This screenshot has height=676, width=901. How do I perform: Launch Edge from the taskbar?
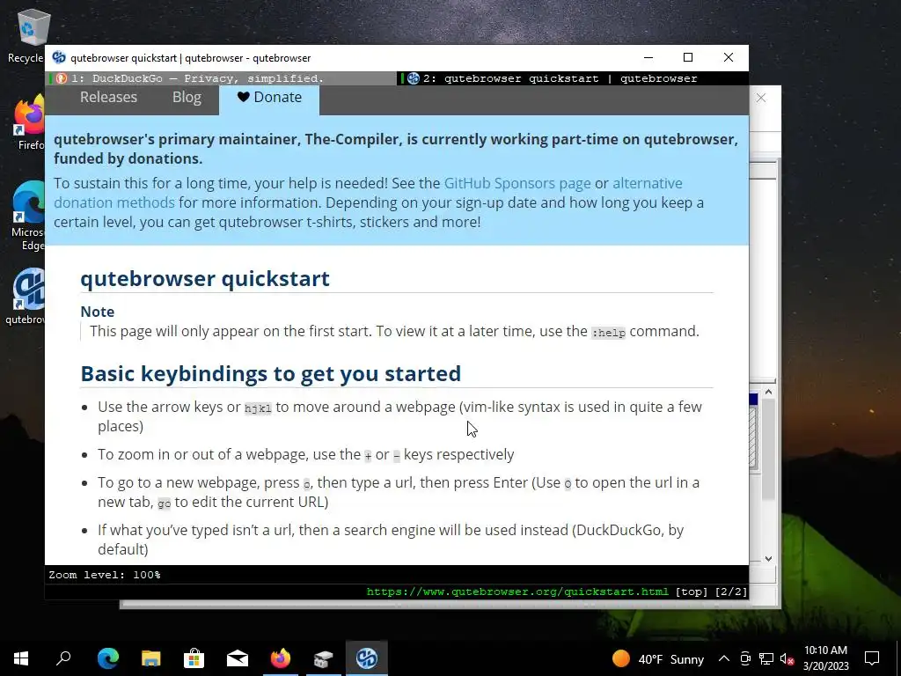pyautogui.click(x=107, y=658)
